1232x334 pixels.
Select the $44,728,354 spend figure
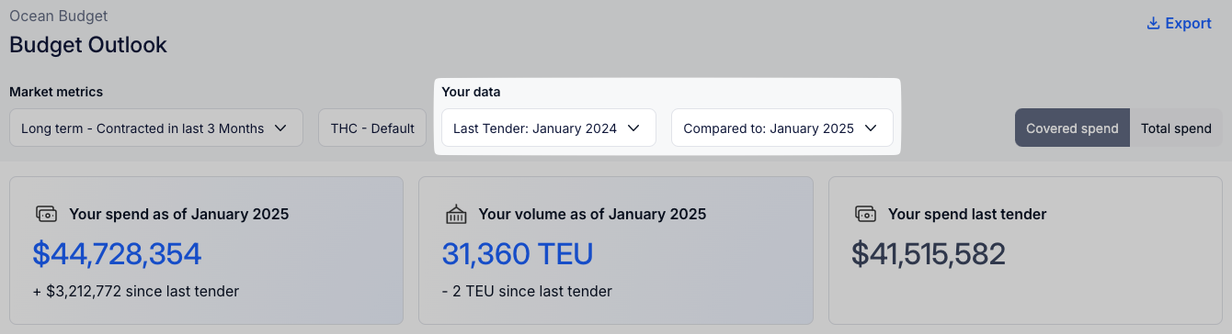click(117, 253)
